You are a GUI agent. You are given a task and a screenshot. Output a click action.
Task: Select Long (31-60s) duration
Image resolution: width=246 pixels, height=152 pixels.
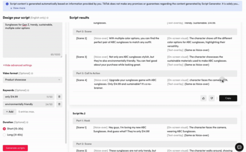(x=4, y=135)
